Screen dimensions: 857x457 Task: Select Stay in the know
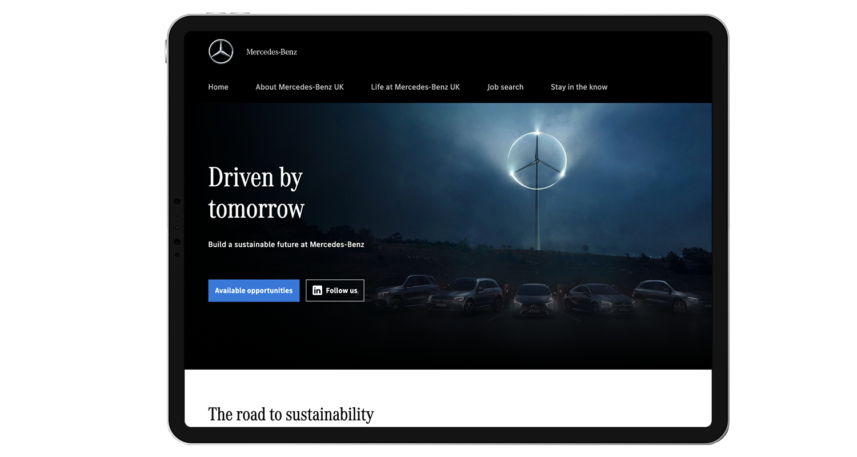click(579, 87)
